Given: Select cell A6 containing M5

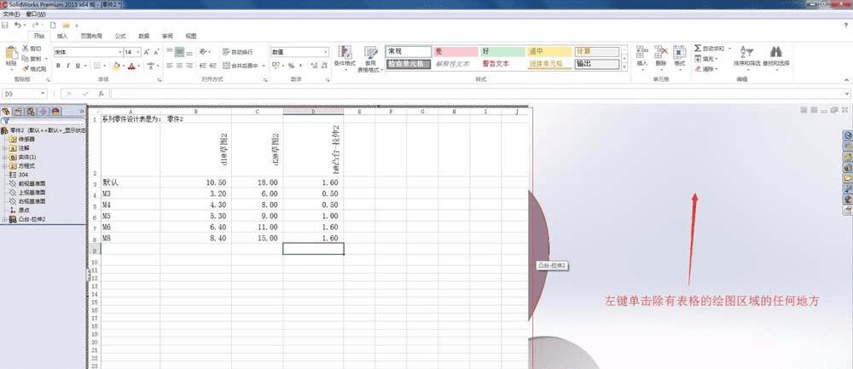Looking at the screenshot, I should tap(130, 216).
